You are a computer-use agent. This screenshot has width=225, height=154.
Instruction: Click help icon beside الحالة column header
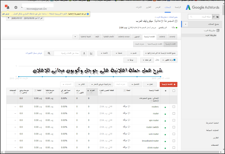(124, 91)
